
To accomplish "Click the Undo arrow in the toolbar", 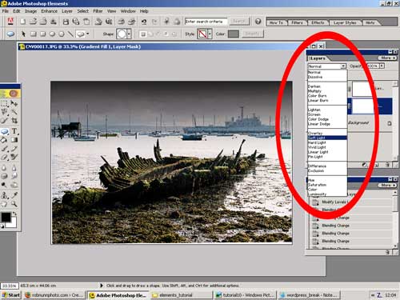I will [144, 22].
